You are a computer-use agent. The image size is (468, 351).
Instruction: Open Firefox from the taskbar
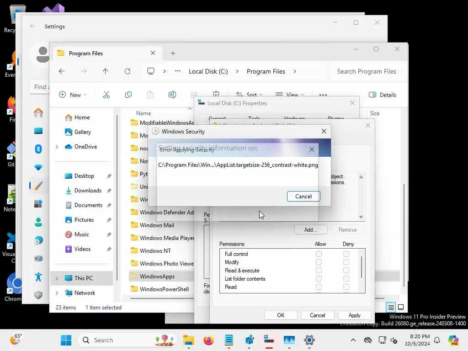pyautogui.click(x=208, y=340)
